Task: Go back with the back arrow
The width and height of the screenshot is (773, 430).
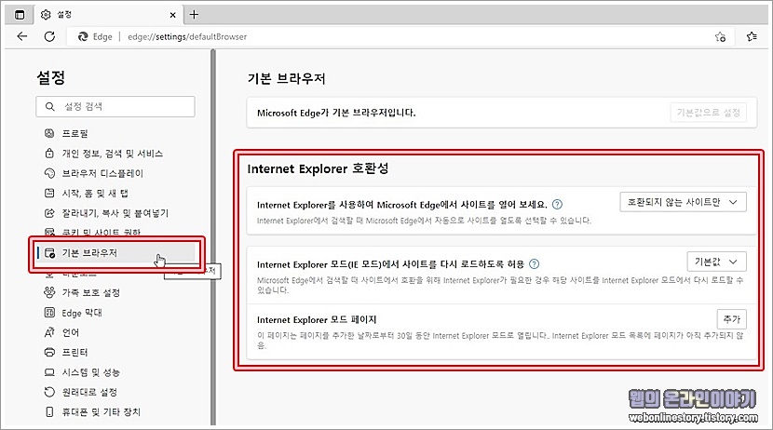Action: [x=22, y=36]
